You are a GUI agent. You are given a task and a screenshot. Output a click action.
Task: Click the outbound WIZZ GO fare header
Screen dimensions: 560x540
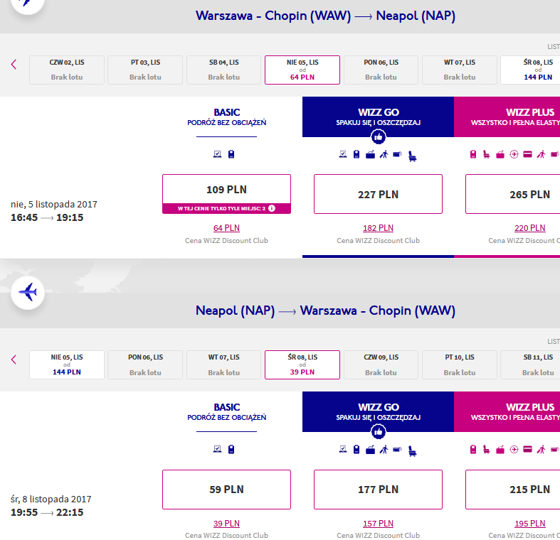[x=379, y=117]
